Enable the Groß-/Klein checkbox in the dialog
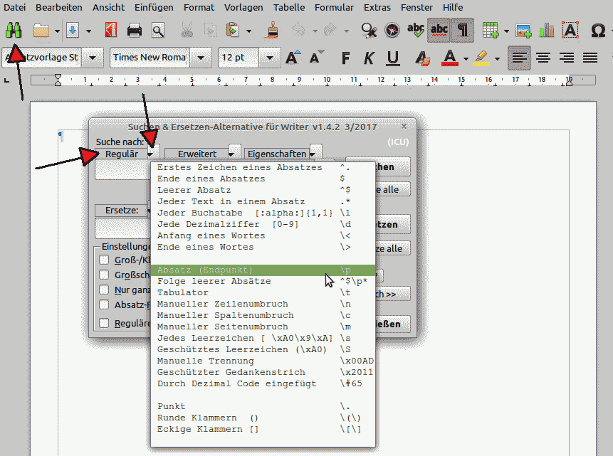The width and height of the screenshot is (613, 456). click(104, 260)
